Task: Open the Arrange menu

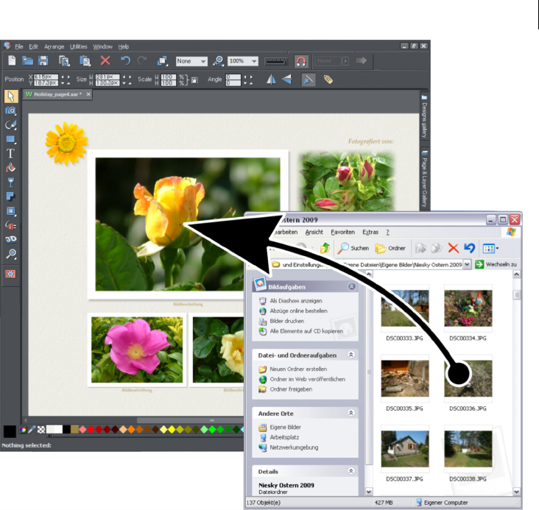Action: coord(54,47)
